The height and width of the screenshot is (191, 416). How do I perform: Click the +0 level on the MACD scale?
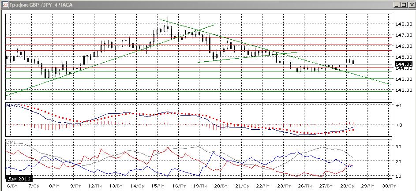[398, 125]
